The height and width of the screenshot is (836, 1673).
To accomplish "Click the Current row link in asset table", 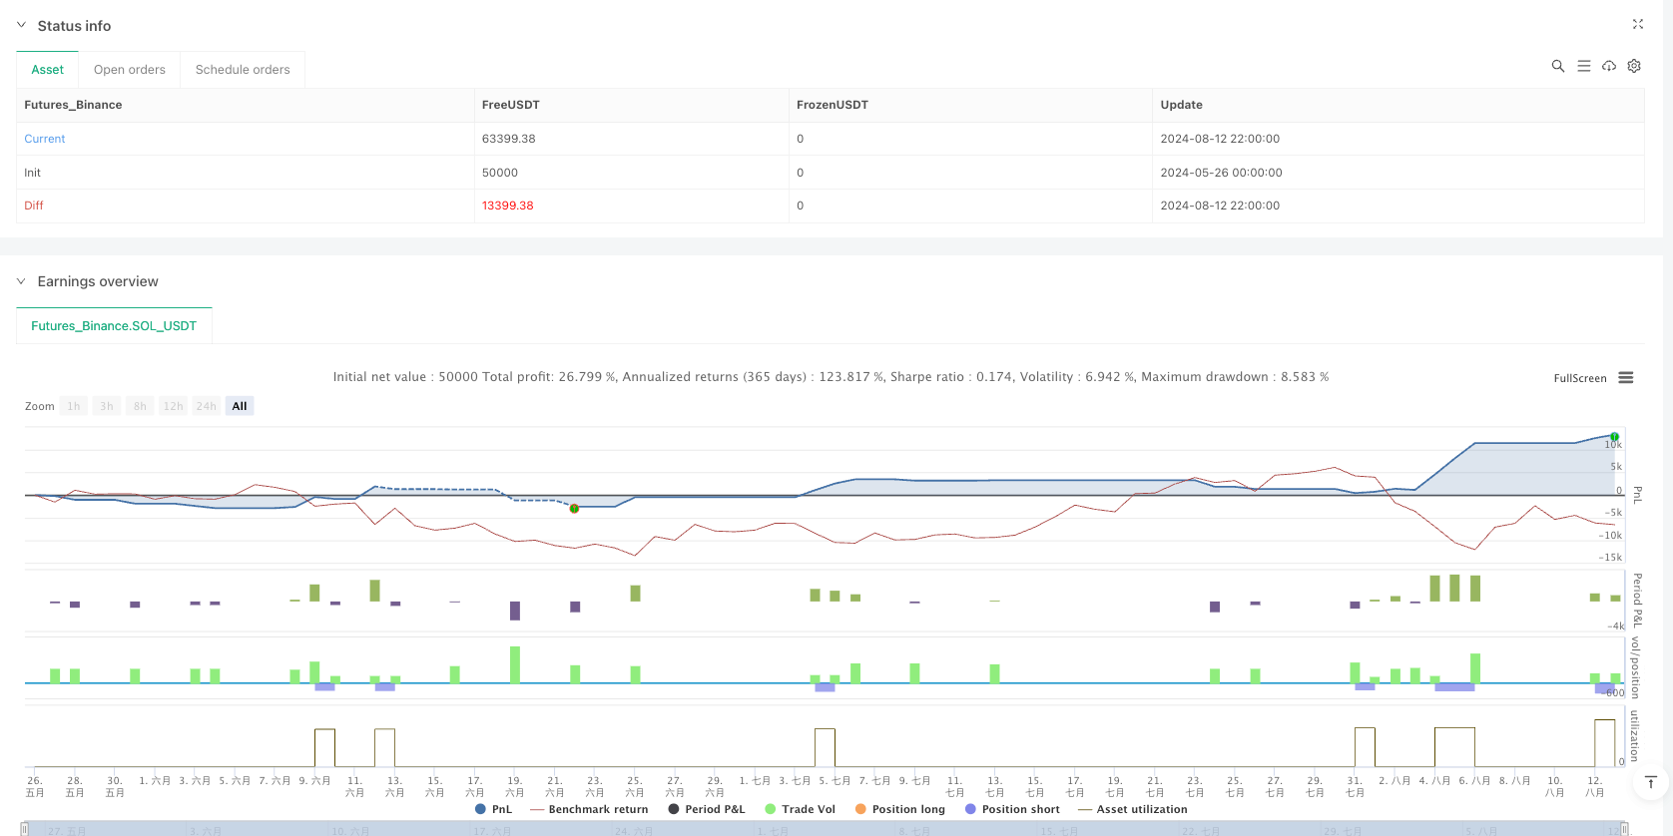I will (45, 139).
